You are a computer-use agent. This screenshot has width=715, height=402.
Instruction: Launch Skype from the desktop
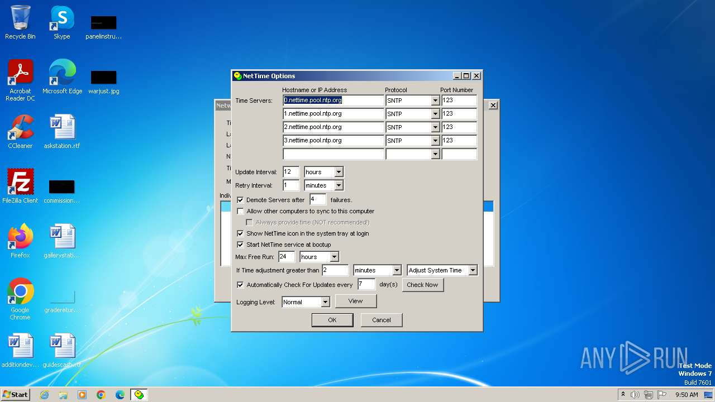pyautogui.click(x=61, y=22)
